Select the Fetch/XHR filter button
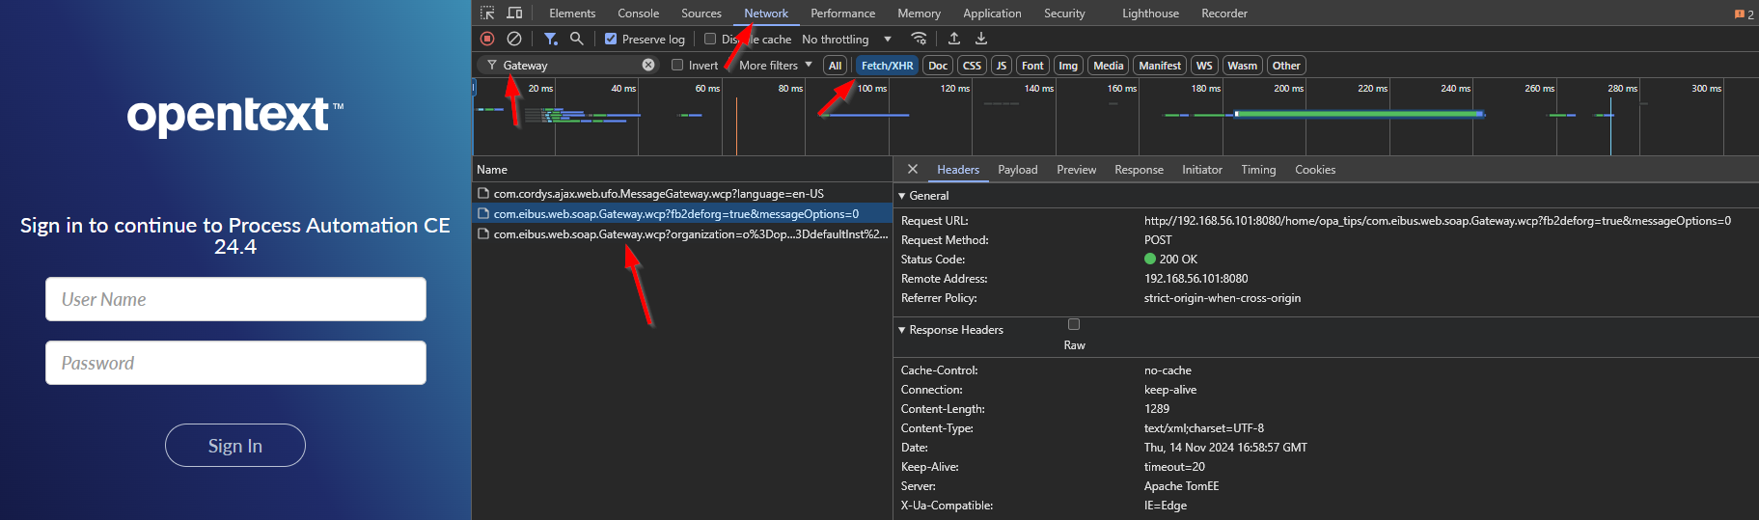1759x520 pixels. pos(887,65)
